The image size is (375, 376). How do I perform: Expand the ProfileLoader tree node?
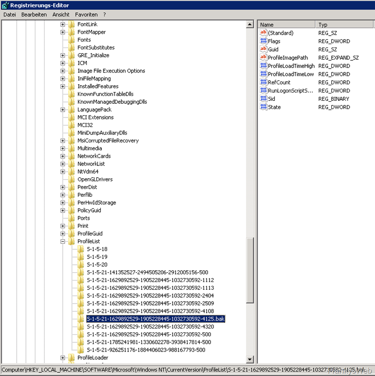tap(63, 358)
